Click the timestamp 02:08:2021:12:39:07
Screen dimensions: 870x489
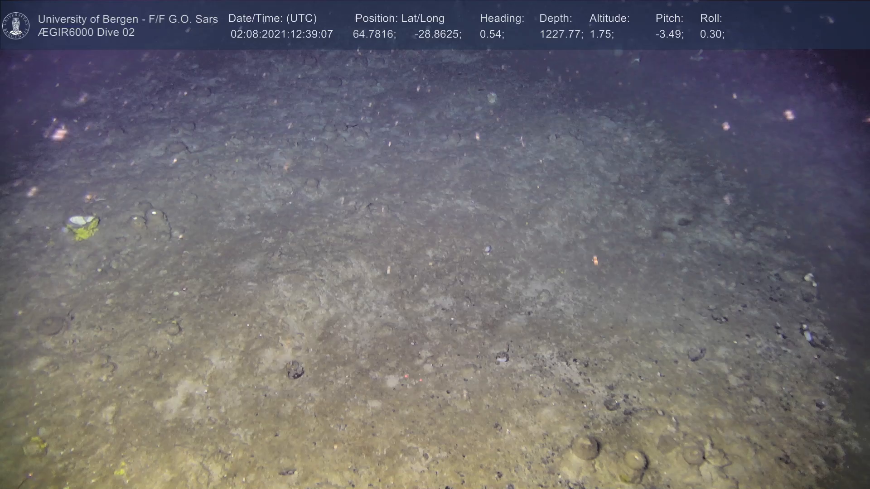coord(281,34)
